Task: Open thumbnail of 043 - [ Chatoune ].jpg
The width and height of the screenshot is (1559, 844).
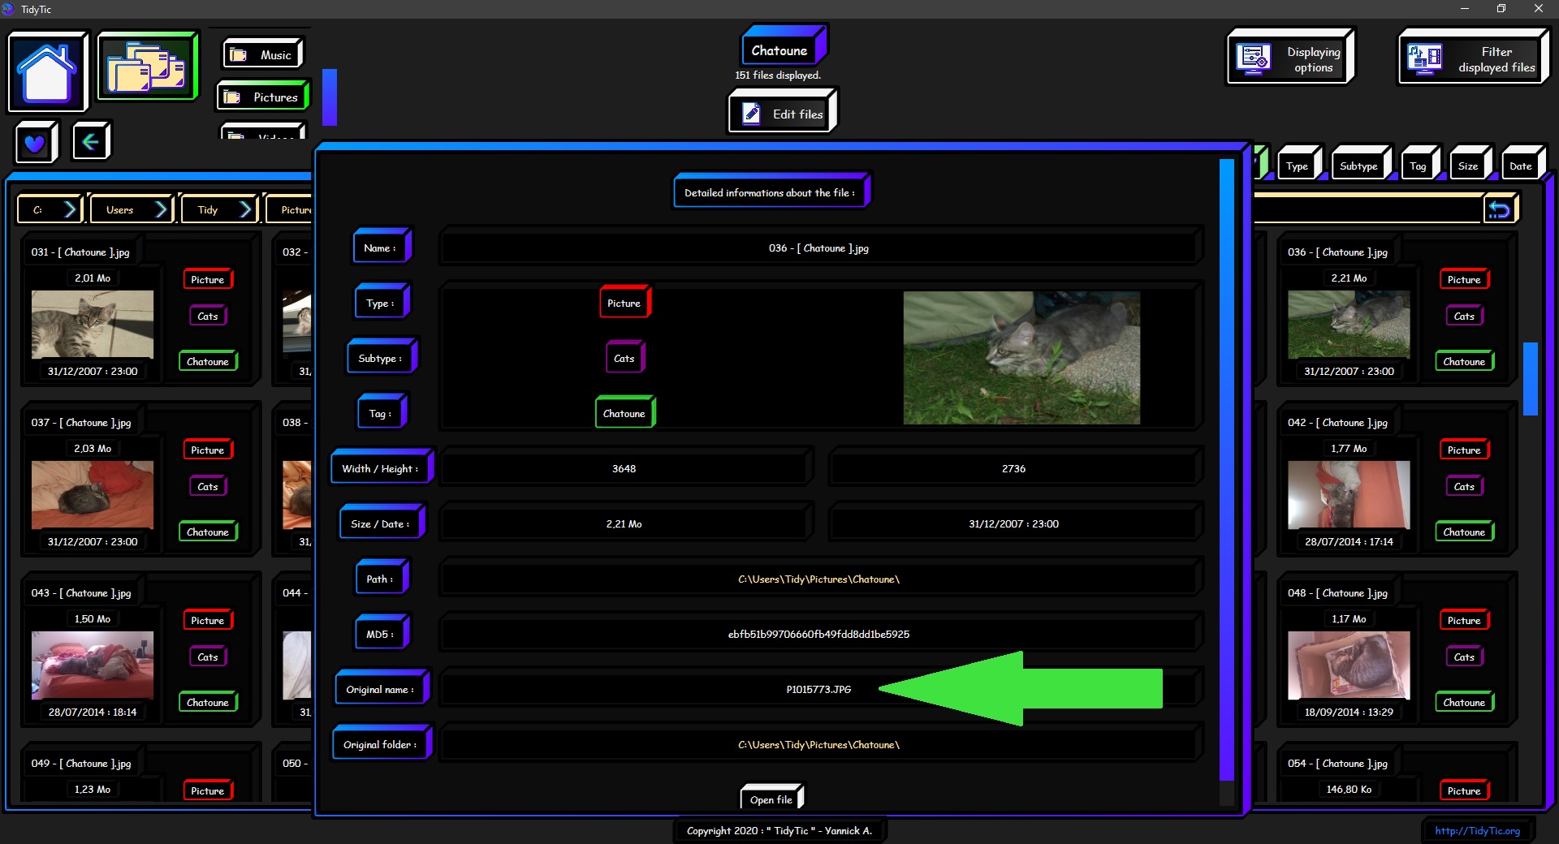Action: click(x=93, y=665)
